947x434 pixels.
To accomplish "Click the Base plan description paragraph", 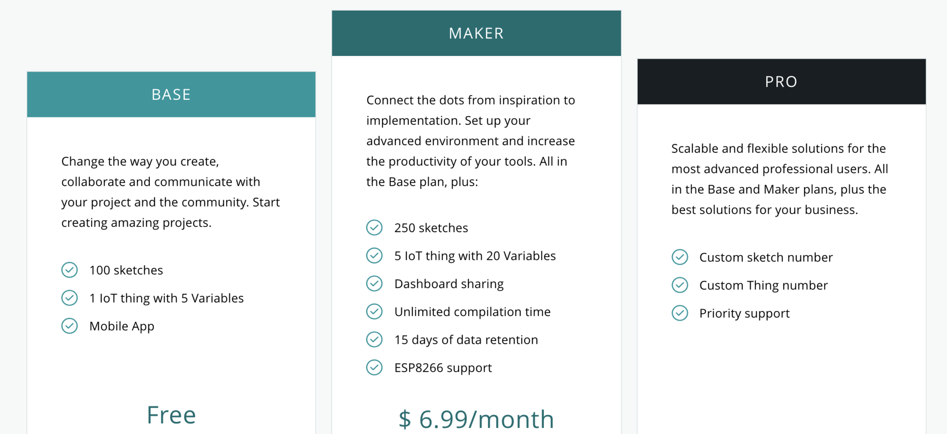I will (x=171, y=192).
